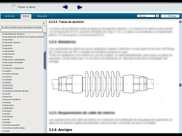
Task: Select index entry Concepción e integración
Action: (x=13, y=68)
